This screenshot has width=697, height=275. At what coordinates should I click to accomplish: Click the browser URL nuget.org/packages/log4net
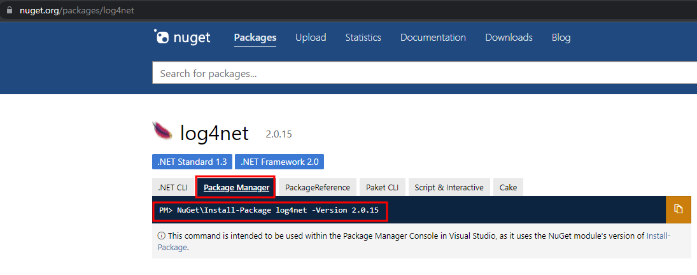click(x=77, y=10)
